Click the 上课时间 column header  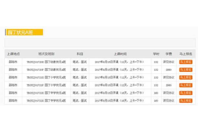[x=120, y=54]
